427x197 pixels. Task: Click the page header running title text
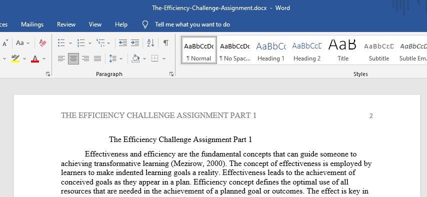coord(159,115)
